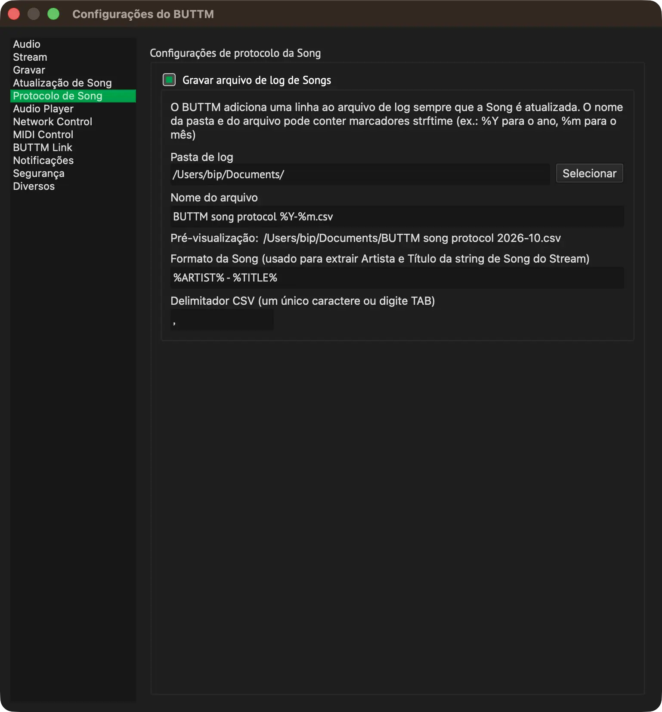Click the Selecionar folder button

589,173
